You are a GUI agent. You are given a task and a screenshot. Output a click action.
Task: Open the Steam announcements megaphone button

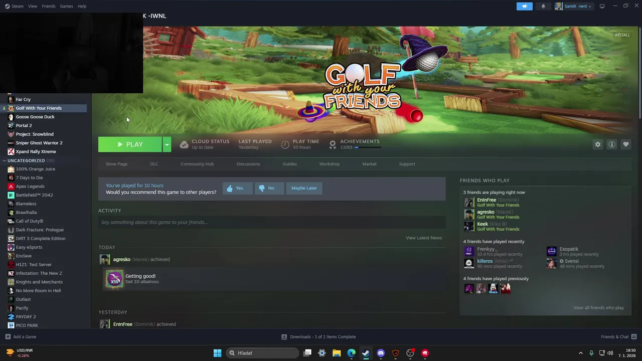[x=524, y=6]
